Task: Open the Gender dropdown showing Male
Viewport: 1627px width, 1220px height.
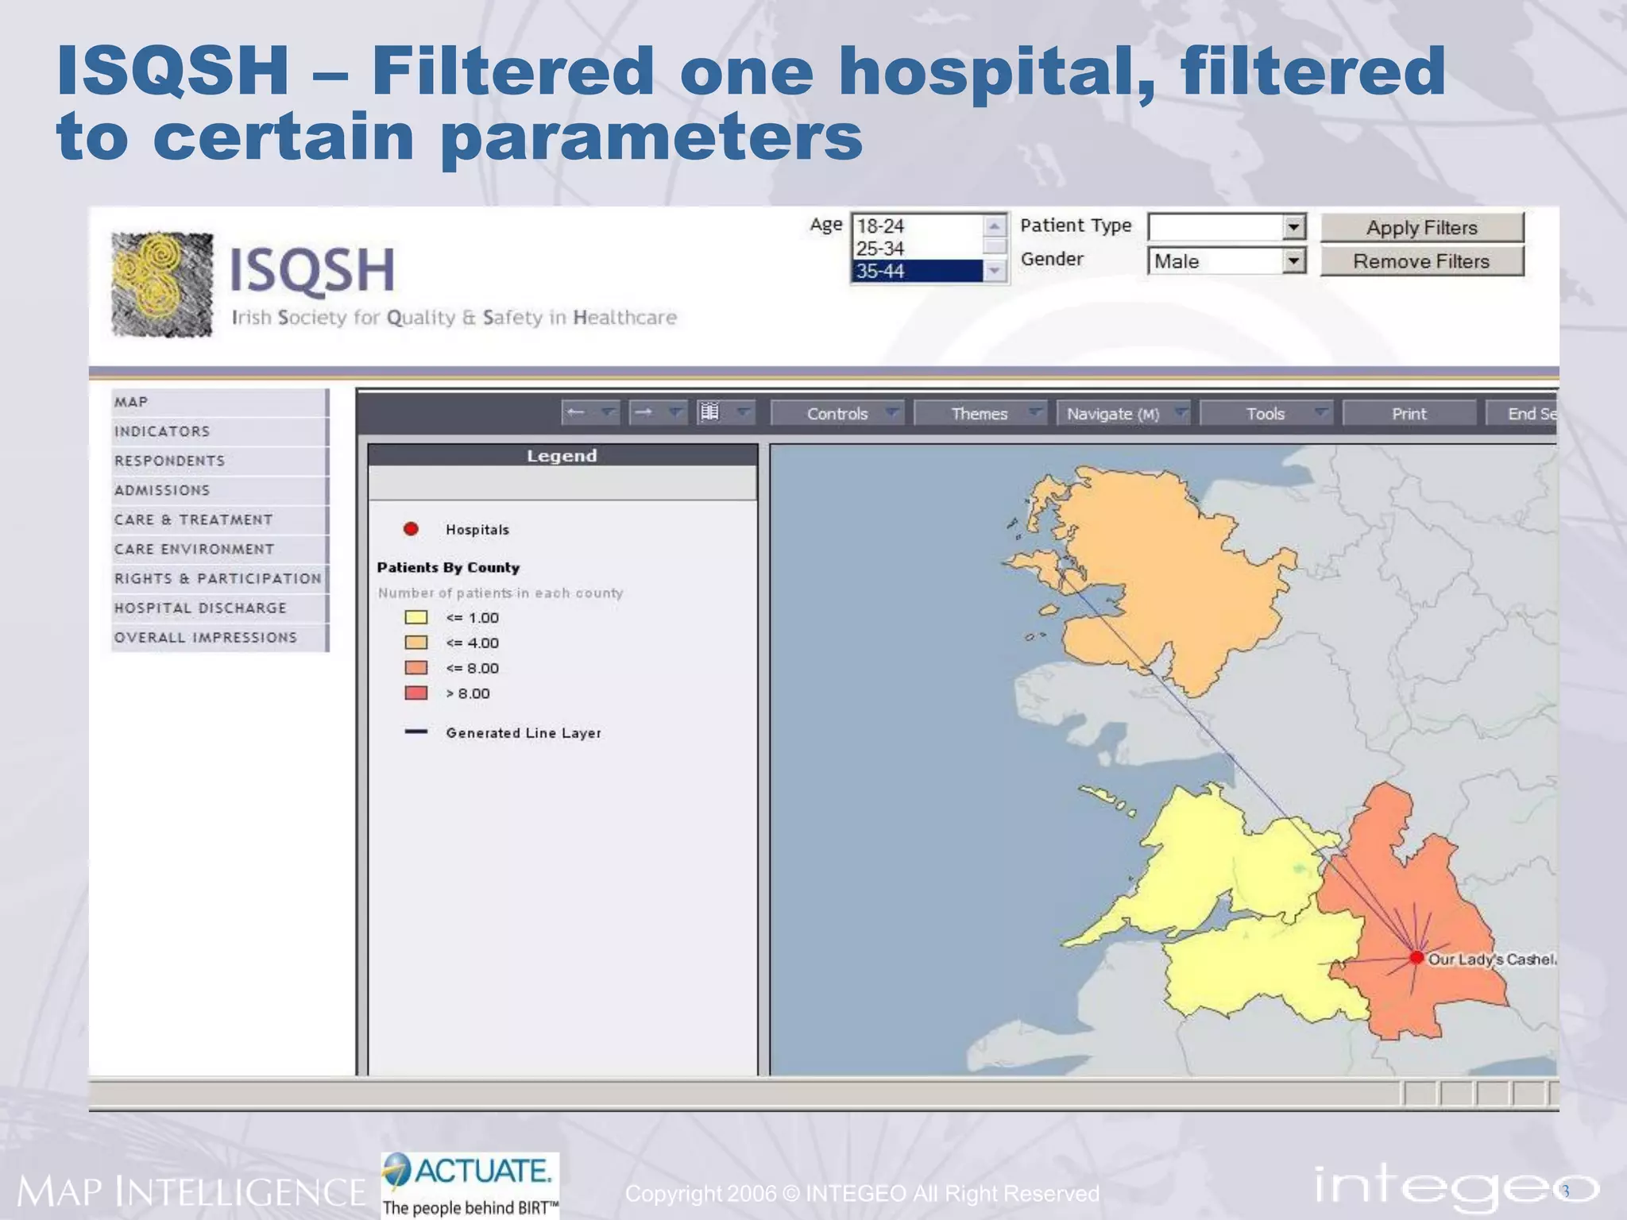Action: 1227,261
